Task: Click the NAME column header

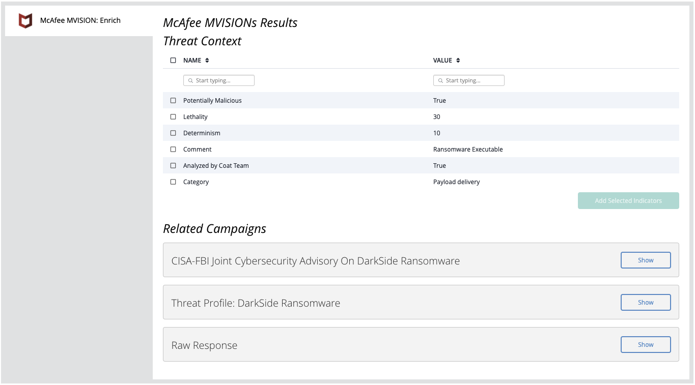Action: (x=192, y=61)
